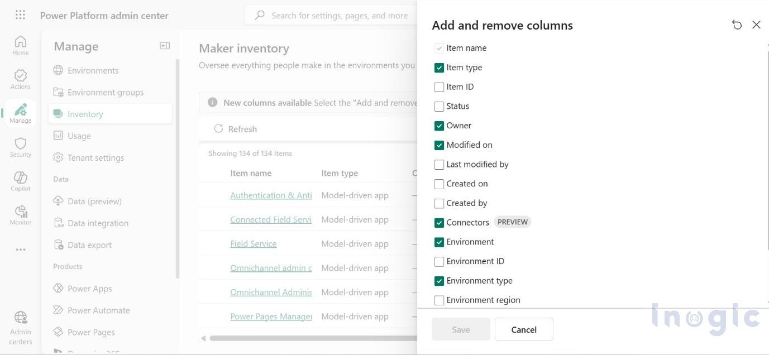
Task: Open Omnichannel Adminis item link
Action: click(271, 292)
